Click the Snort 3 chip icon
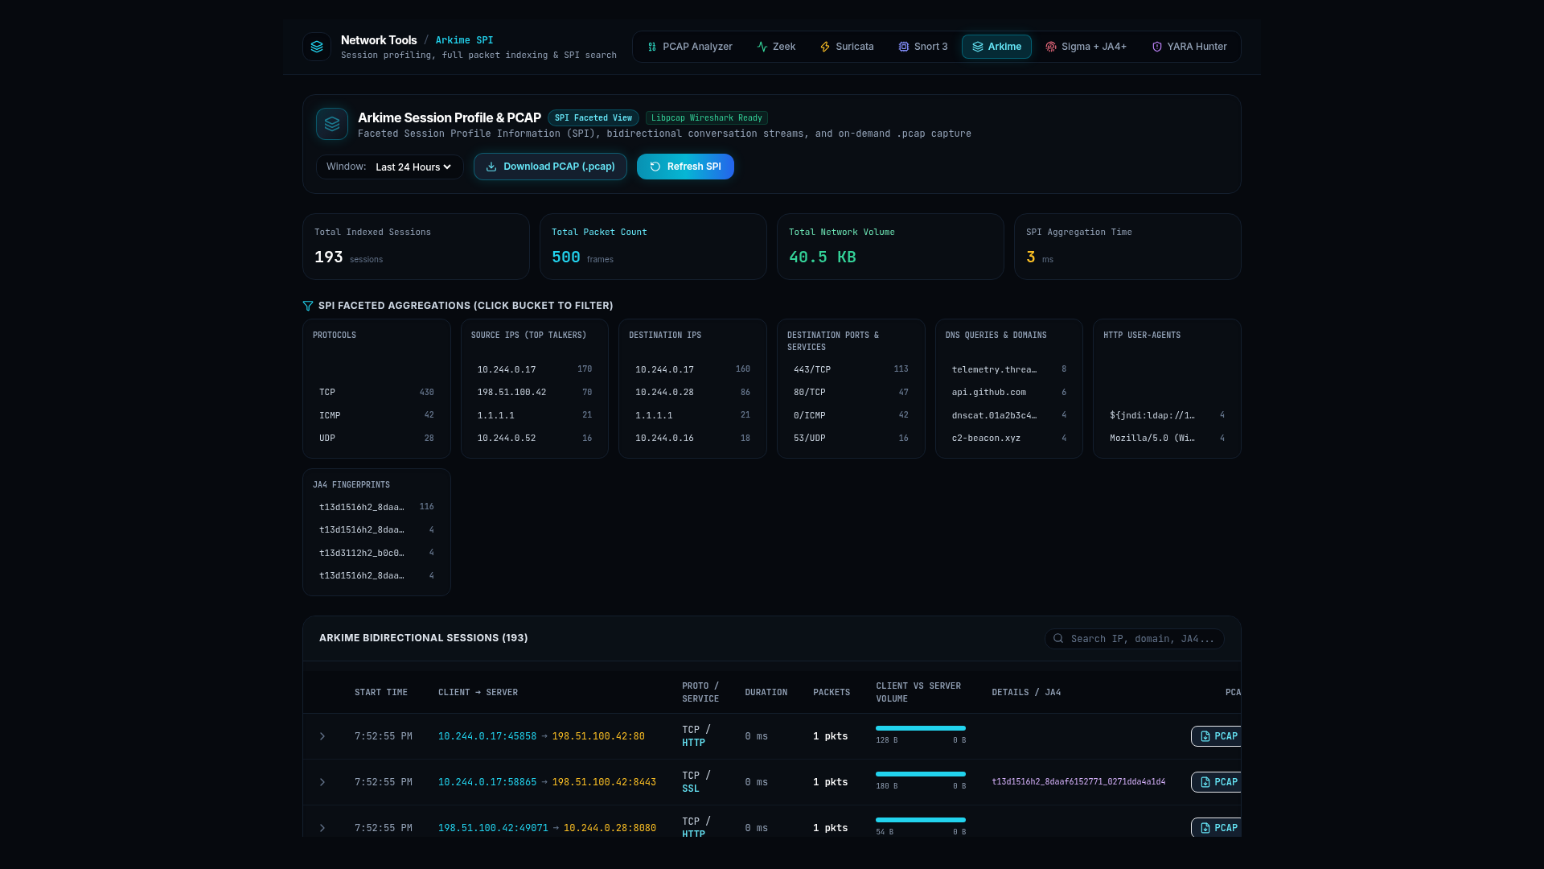The height and width of the screenshot is (869, 1544). coord(904,47)
